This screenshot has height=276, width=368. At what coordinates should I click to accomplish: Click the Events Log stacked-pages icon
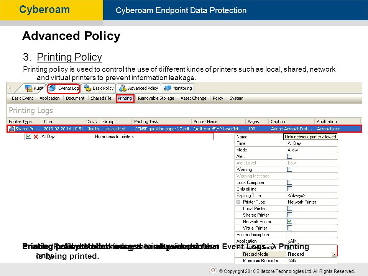52,88
